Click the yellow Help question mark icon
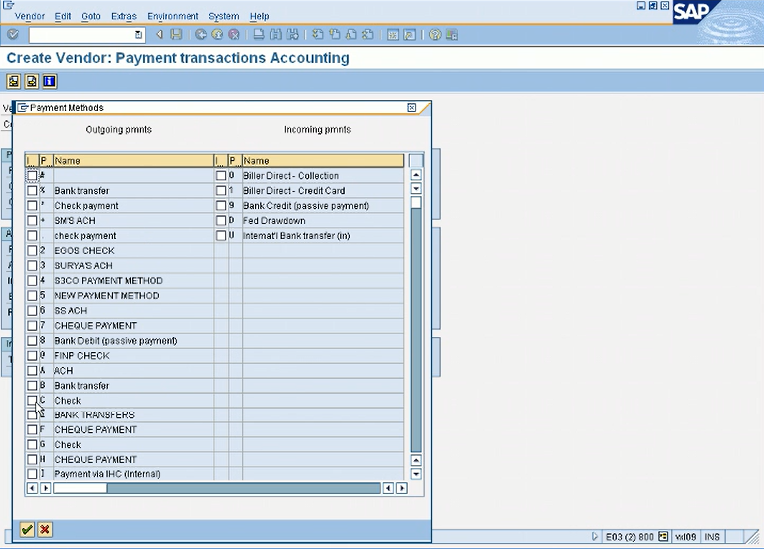 [435, 35]
